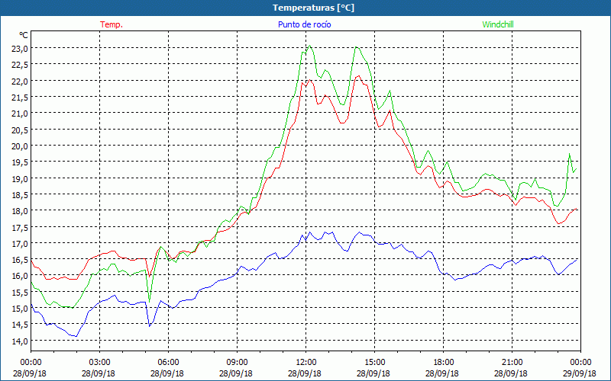Click the 19,0 y-axis value

(x=20, y=178)
